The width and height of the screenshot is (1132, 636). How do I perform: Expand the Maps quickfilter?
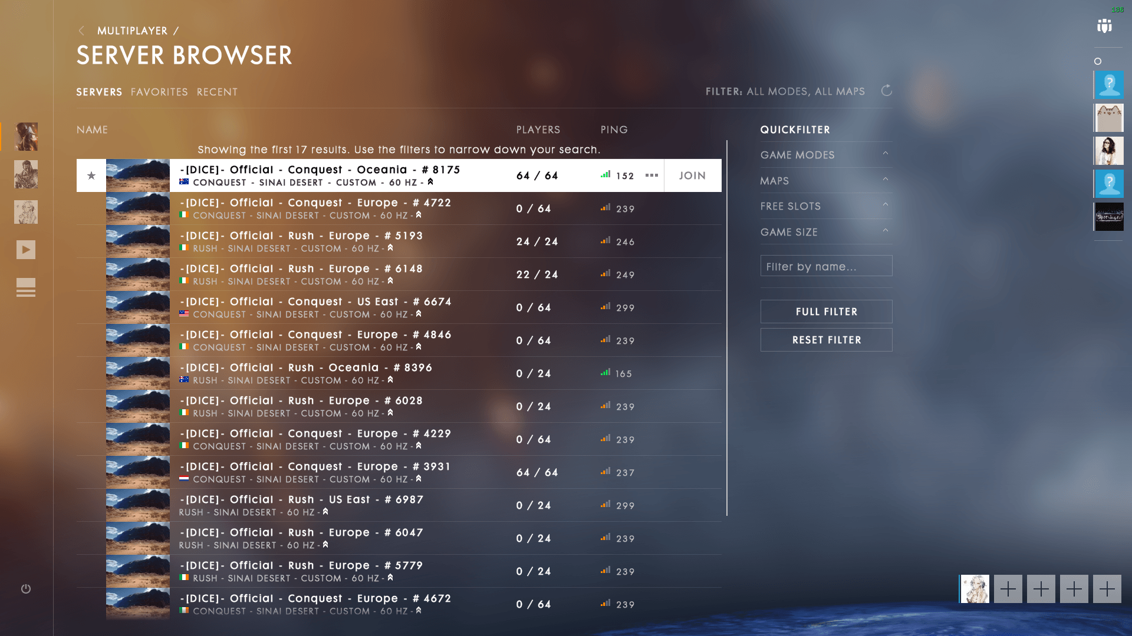pos(826,181)
